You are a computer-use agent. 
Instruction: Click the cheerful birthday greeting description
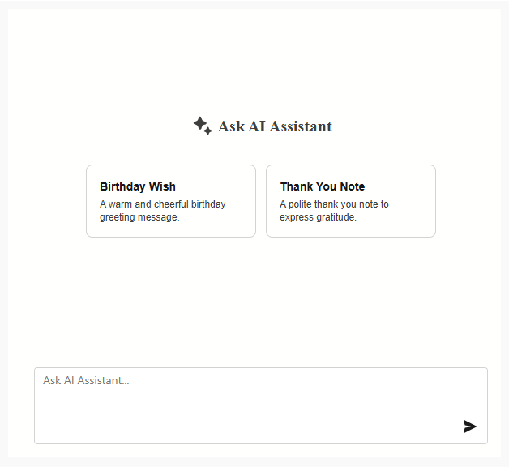point(162,211)
